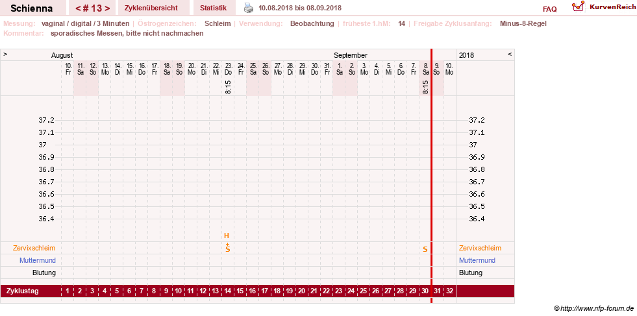Select the date header 10. Fr
Viewport: 637px width, 316px height.
point(68,69)
